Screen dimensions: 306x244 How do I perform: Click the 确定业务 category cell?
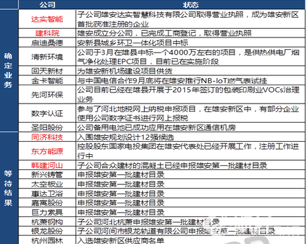(x=9, y=70)
